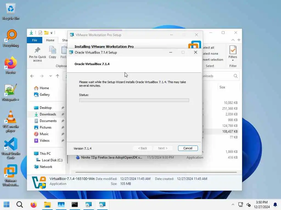281x210 pixels.
Task: Click the File Explorer forward arrow
Action: click(42, 76)
